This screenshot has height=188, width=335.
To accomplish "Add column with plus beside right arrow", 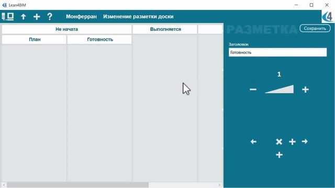I will 292,142.
